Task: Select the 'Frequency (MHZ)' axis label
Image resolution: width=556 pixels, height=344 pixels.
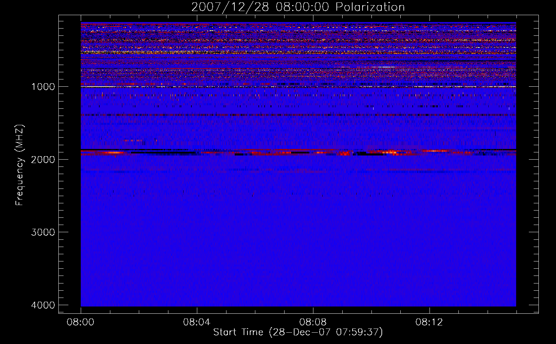Action: [20, 165]
